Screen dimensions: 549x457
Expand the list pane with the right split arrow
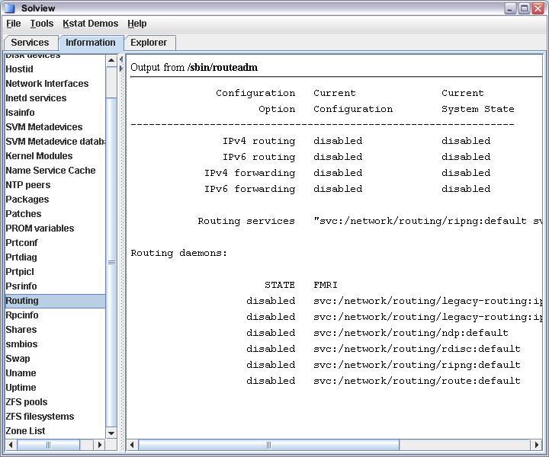coord(121,69)
